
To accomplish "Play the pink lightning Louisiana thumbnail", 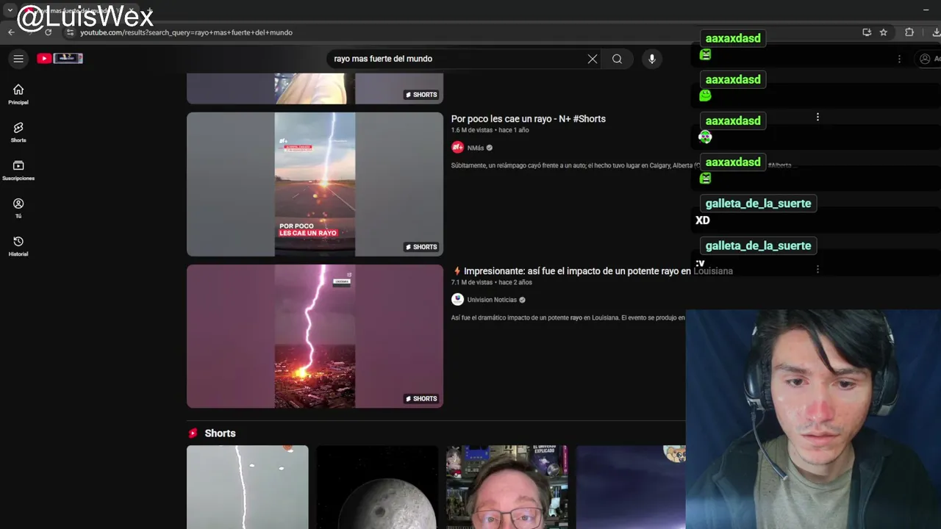I will point(315,337).
